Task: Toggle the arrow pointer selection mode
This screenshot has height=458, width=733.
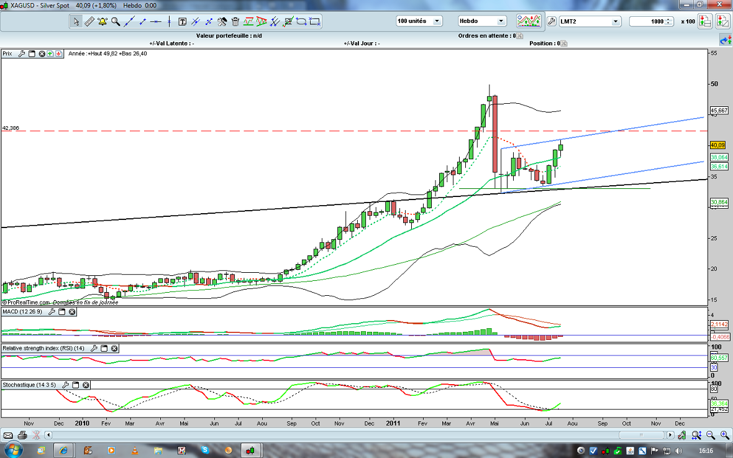Action: pos(76,21)
